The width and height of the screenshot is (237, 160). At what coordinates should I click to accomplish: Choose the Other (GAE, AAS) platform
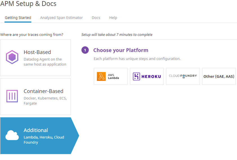pyautogui.click(x=219, y=76)
